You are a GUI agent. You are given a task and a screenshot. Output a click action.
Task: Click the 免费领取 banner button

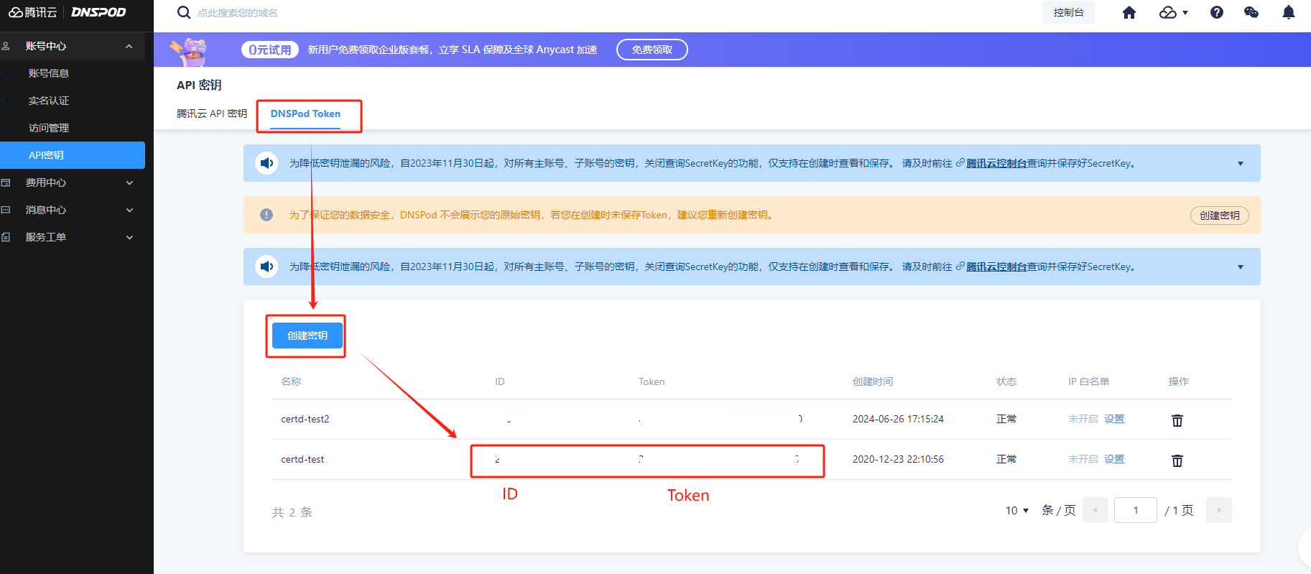point(652,50)
